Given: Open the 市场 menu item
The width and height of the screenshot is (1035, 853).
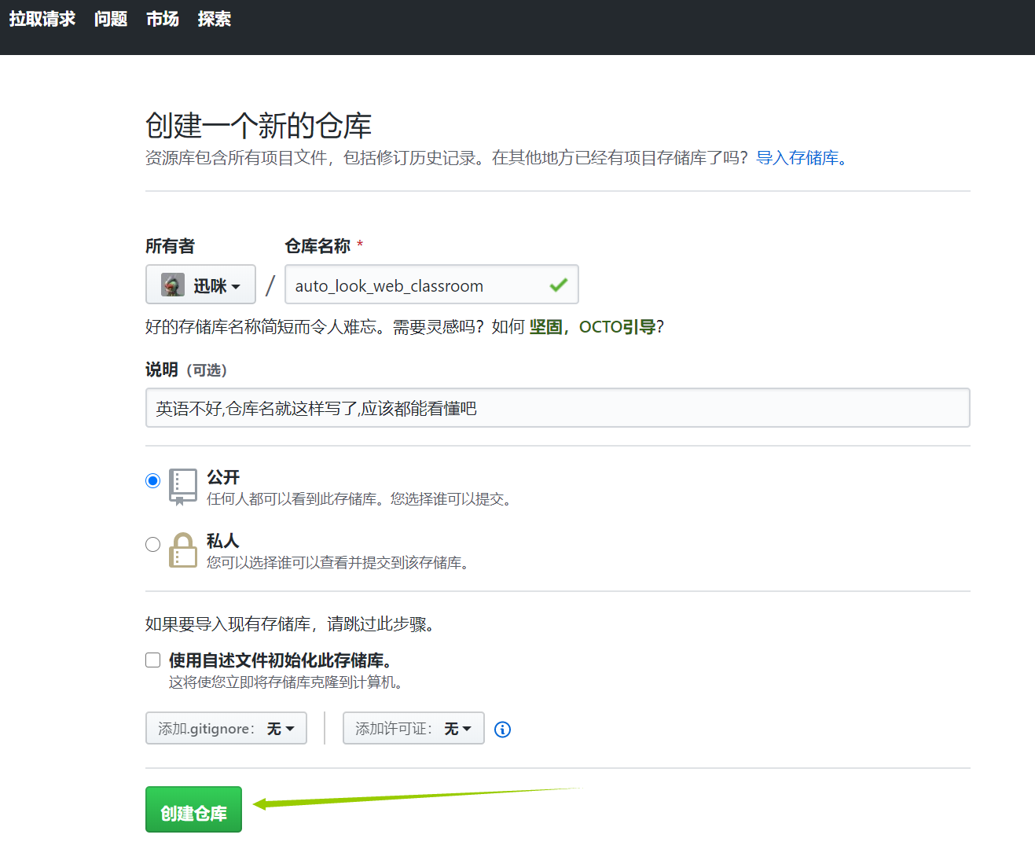Looking at the screenshot, I should [162, 19].
